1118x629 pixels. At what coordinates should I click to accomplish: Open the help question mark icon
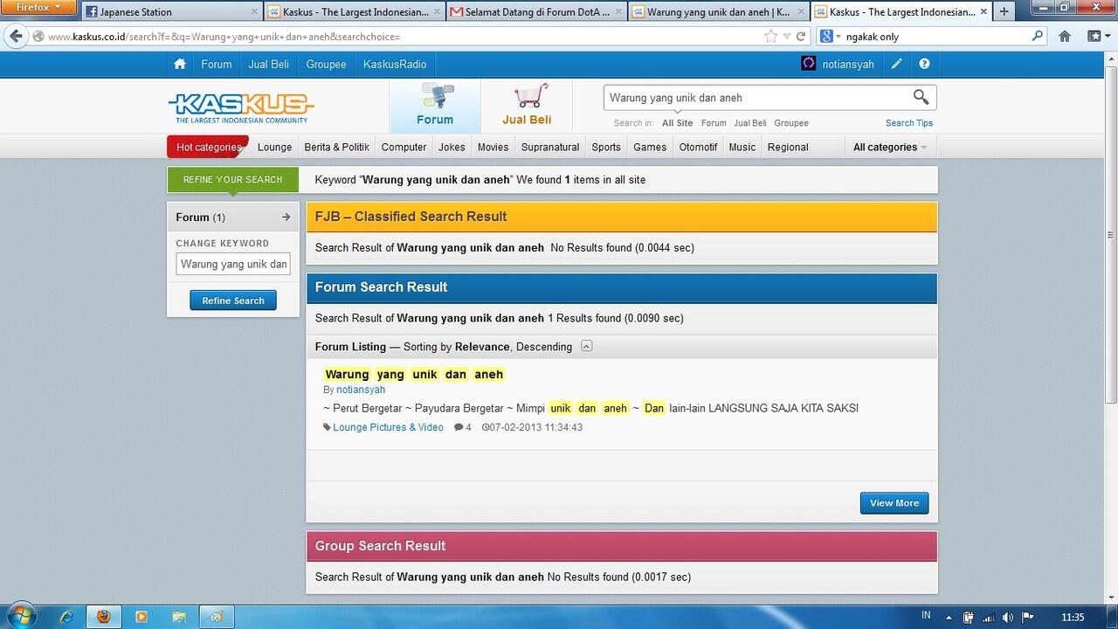point(924,64)
